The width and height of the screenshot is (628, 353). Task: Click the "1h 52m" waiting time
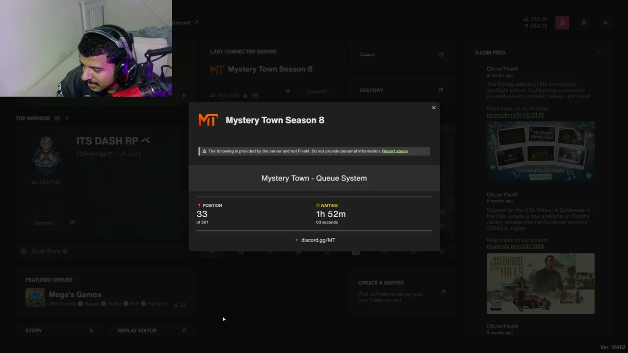[x=331, y=214]
